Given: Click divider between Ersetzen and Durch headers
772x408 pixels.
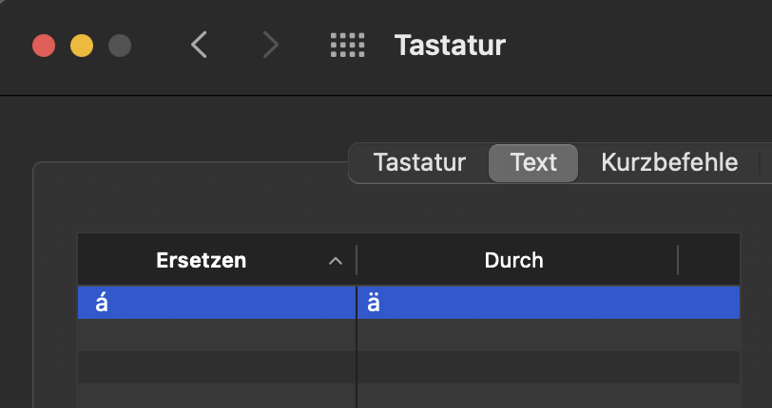Looking at the screenshot, I should coord(357,260).
